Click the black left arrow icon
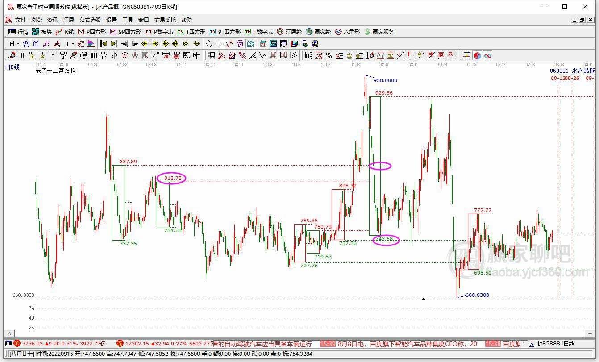The height and width of the screenshot is (362, 599). 125,44
